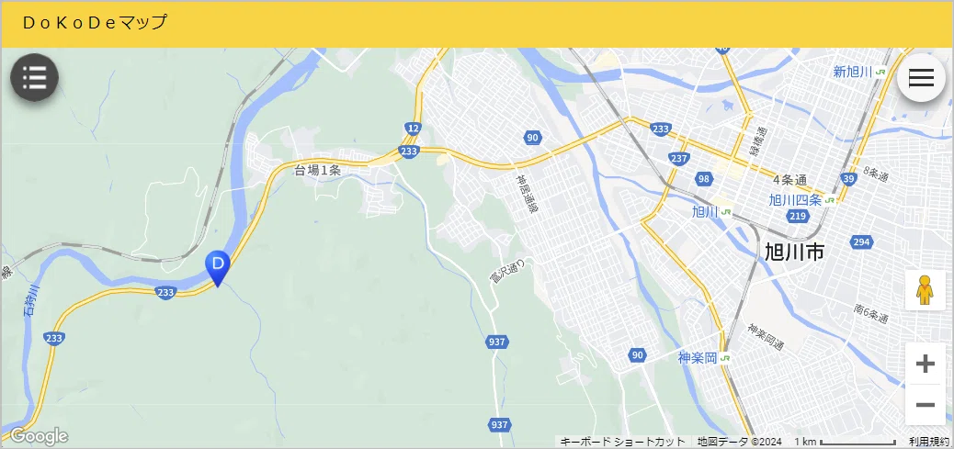This screenshot has width=954, height=449.
Task: Open キーボード ショートカット link
Action: (622, 442)
